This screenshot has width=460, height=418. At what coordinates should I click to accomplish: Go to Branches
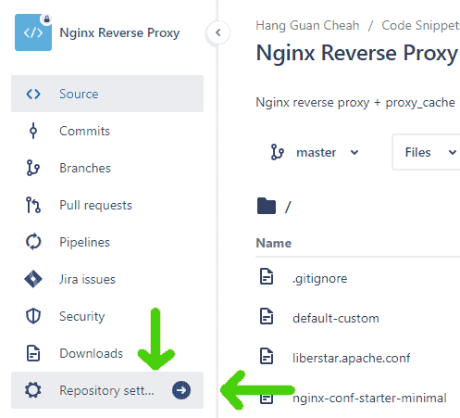(107, 168)
